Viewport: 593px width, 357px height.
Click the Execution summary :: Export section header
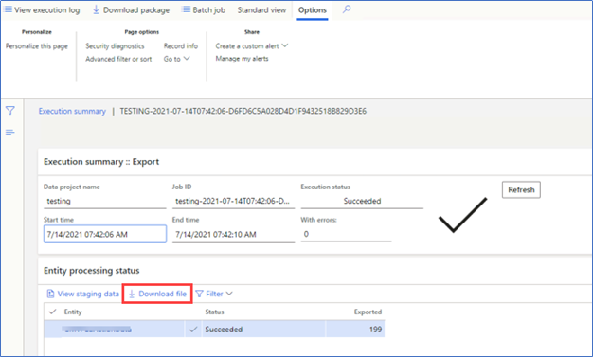[101, 162]
